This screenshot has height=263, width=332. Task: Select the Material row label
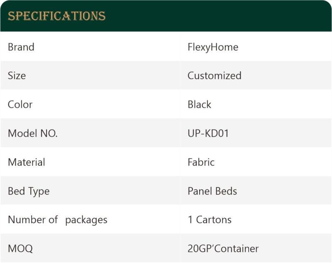[x=27, y=162]
